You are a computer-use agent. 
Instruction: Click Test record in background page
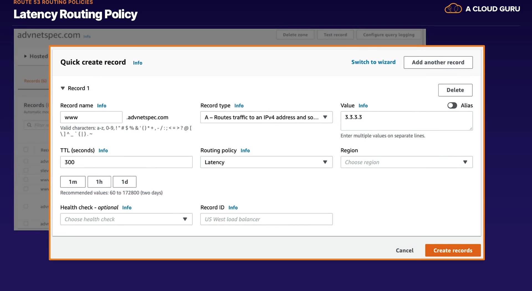pos(335,35)
